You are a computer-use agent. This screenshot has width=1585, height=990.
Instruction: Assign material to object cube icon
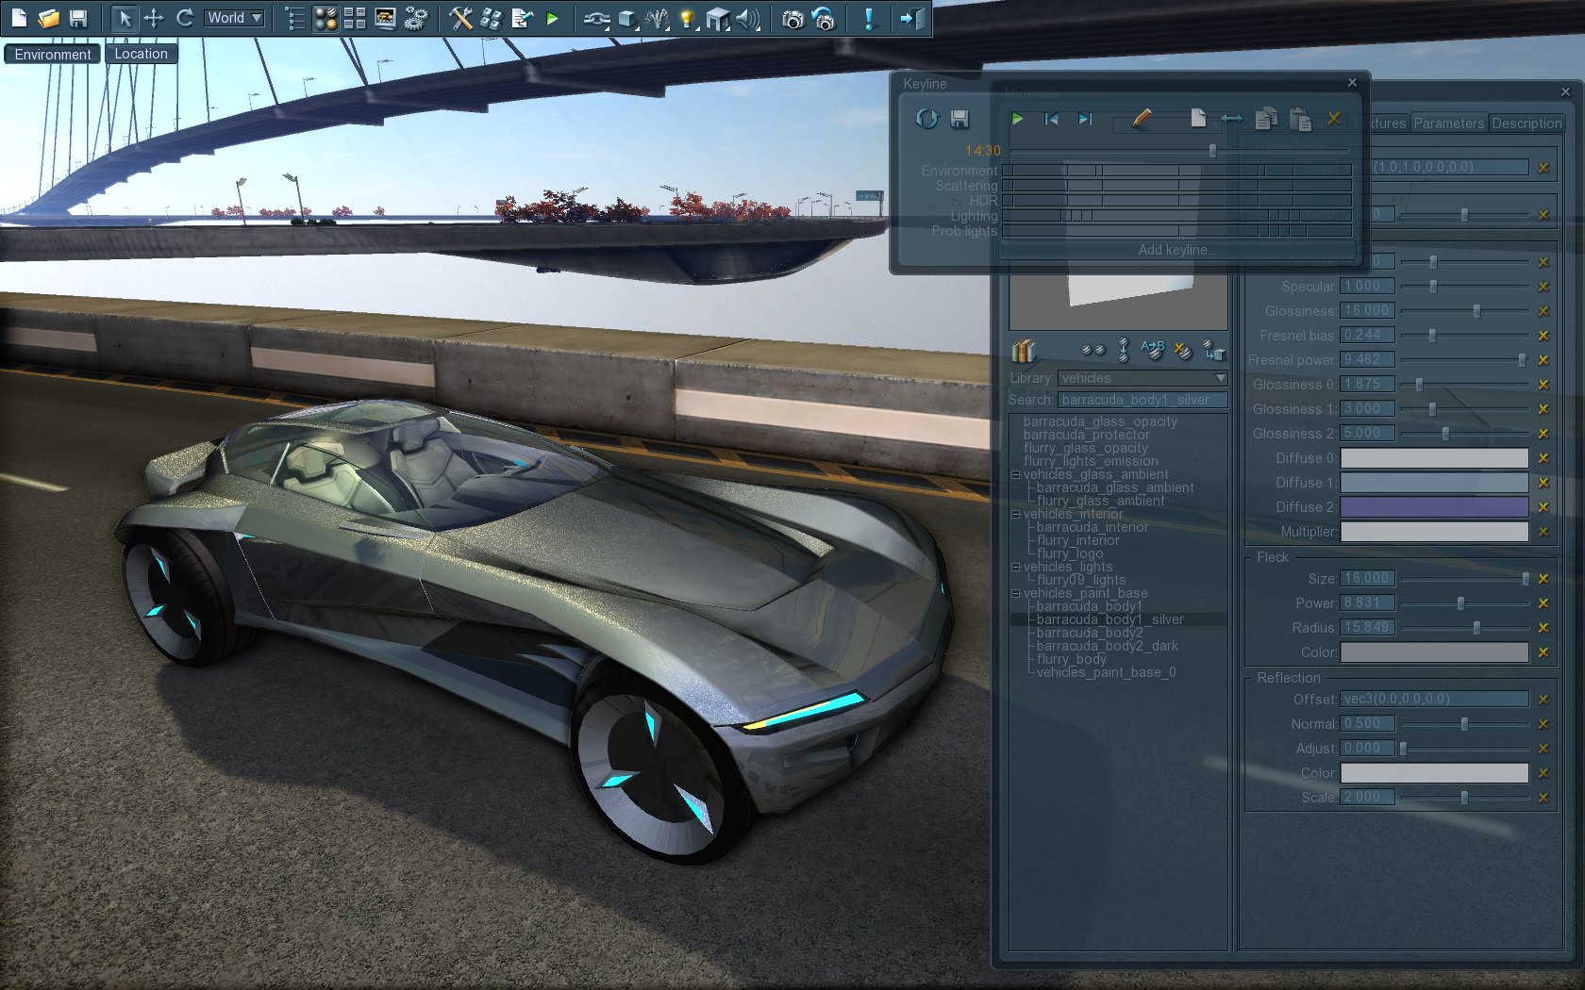tap(1214, 351)
